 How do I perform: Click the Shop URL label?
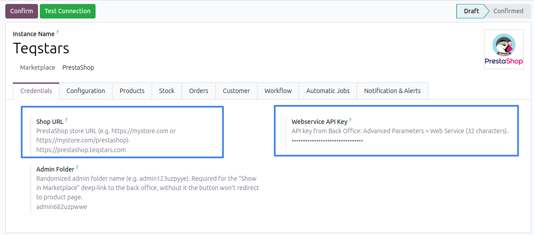50,122
